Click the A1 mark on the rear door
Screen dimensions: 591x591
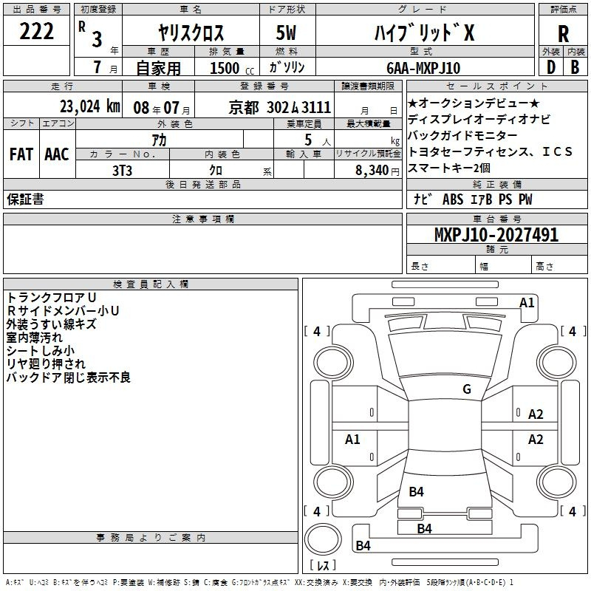click(x=352, y=439)
